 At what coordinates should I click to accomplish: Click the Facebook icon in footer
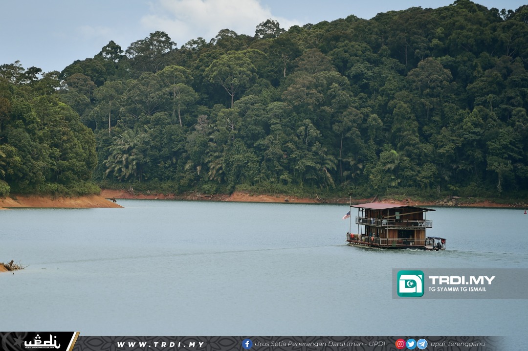point(247,344)
